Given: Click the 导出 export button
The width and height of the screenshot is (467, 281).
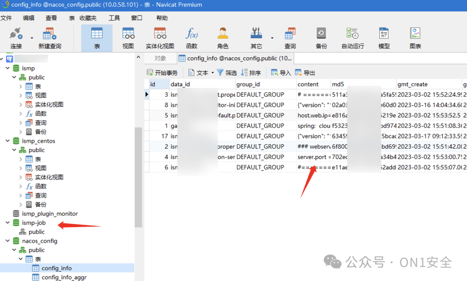Looking at the screenshot, I should click(305, 73).
